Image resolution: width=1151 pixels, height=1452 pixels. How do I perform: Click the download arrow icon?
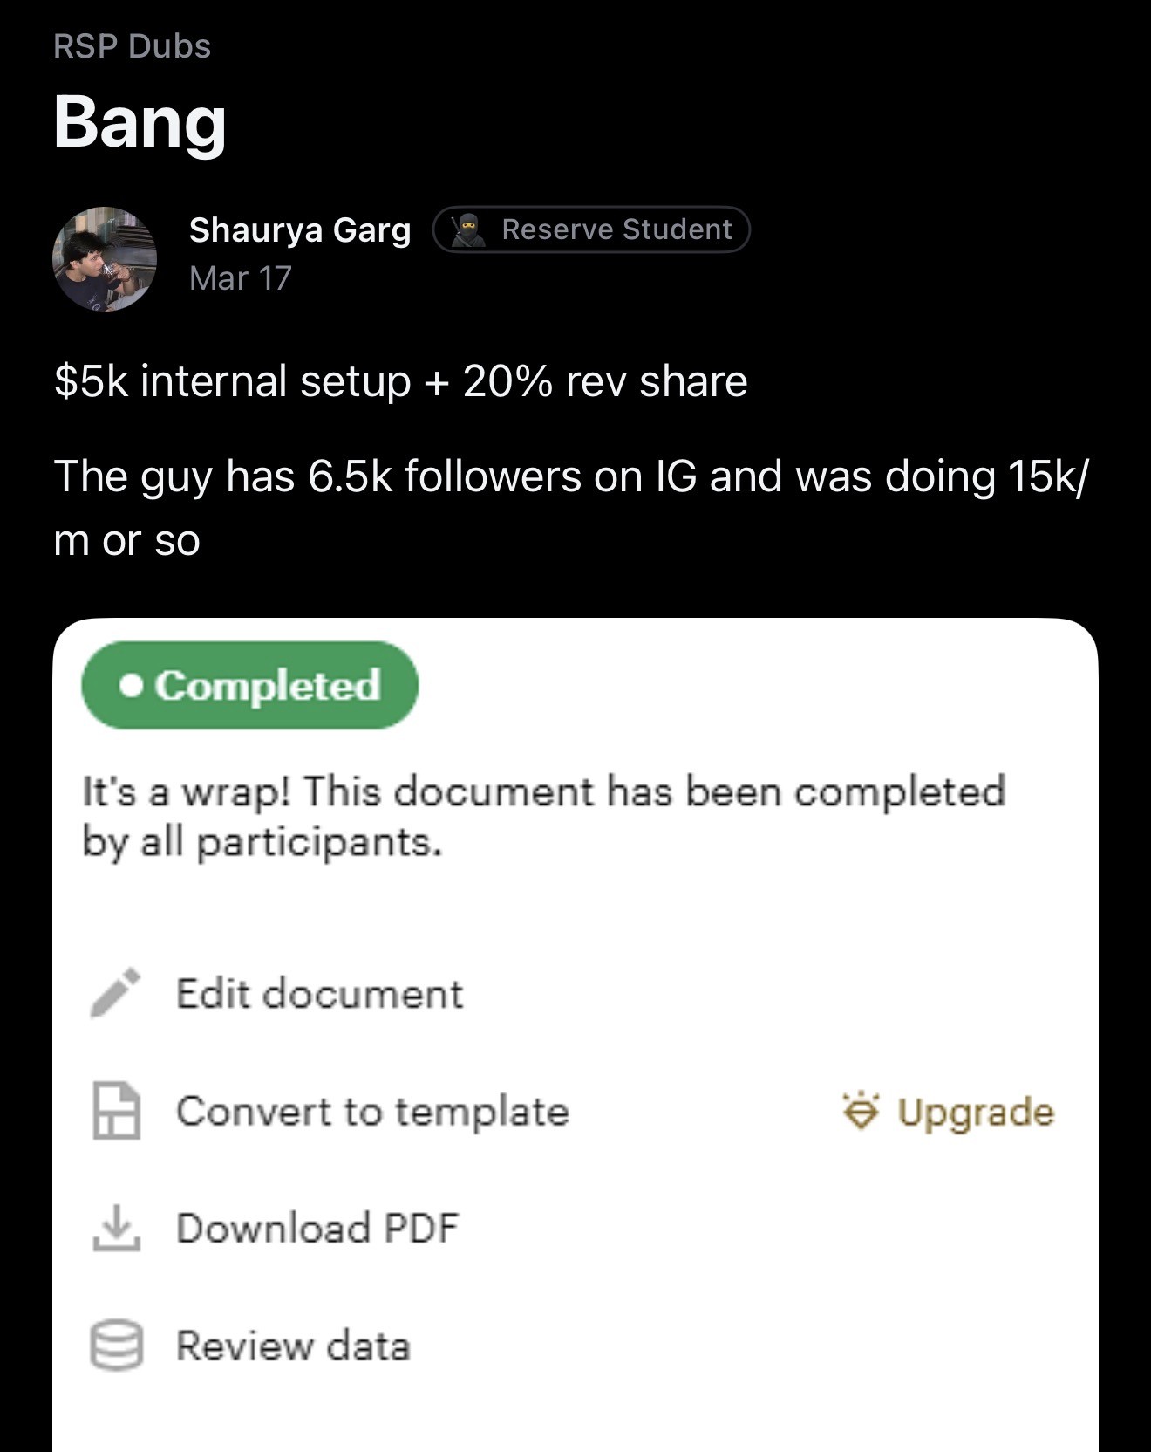tap(117, 1229)
